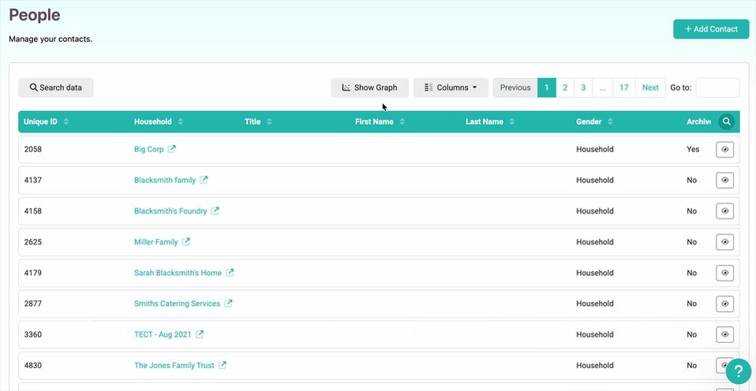Image resolution: width=756 pixels, height=391 pixels.
Task: Open the Big Corp household link
Action: pos(149,149)
